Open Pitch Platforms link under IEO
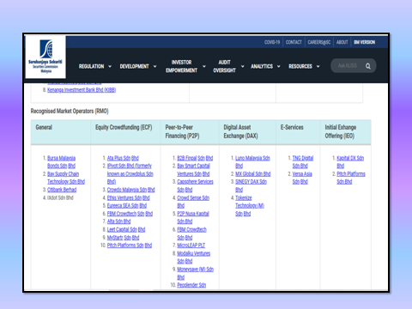The image size is (412, 309). pyautogui.click(x=351, y=178)
